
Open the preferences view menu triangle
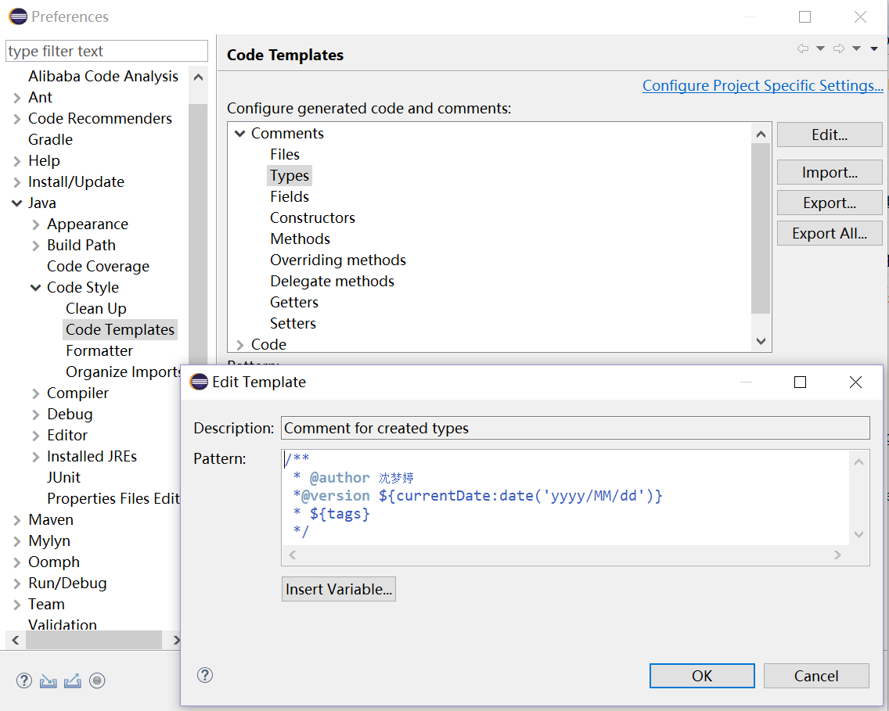874,48
